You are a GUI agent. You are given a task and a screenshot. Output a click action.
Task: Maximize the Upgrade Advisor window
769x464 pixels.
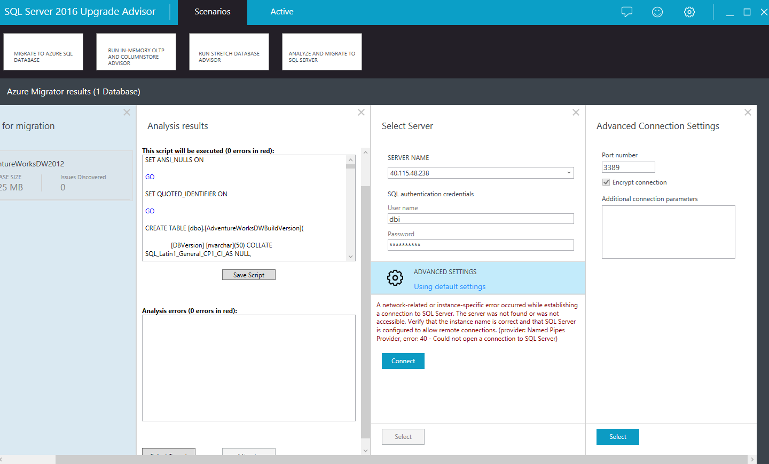click(x=747, y=12)
